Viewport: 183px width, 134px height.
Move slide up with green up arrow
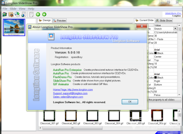click(x=38, y=14)
